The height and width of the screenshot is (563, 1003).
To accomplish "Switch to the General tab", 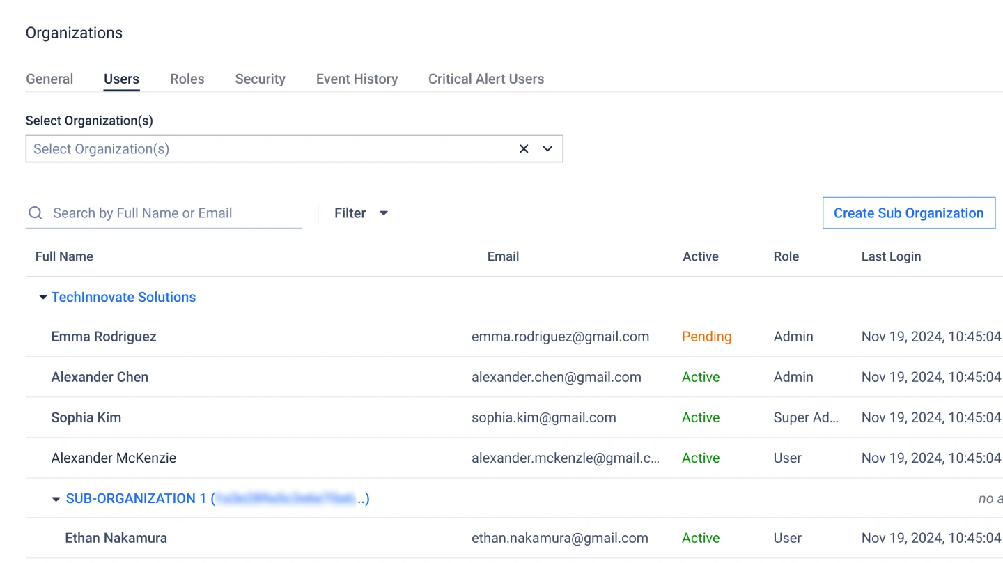I will [49, 79].
